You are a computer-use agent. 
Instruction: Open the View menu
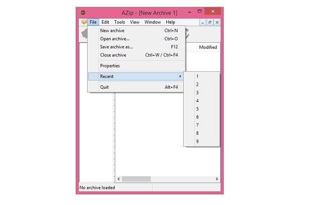[135, 22]
